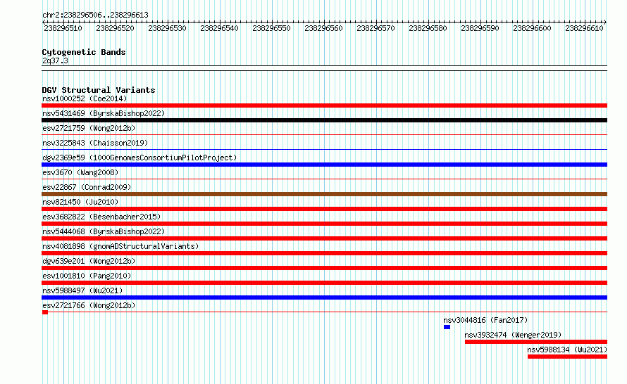Click dgv639e201 (Wong2012b) label
The width and height of the screenshot is (627, 384).
[89, 261]
